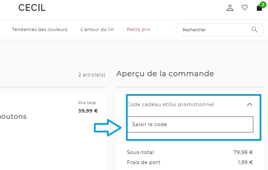Click the magnifying glass search icon
Image resolution: width=268 pixels, height=170 pixels.
[x=255, y=30]
